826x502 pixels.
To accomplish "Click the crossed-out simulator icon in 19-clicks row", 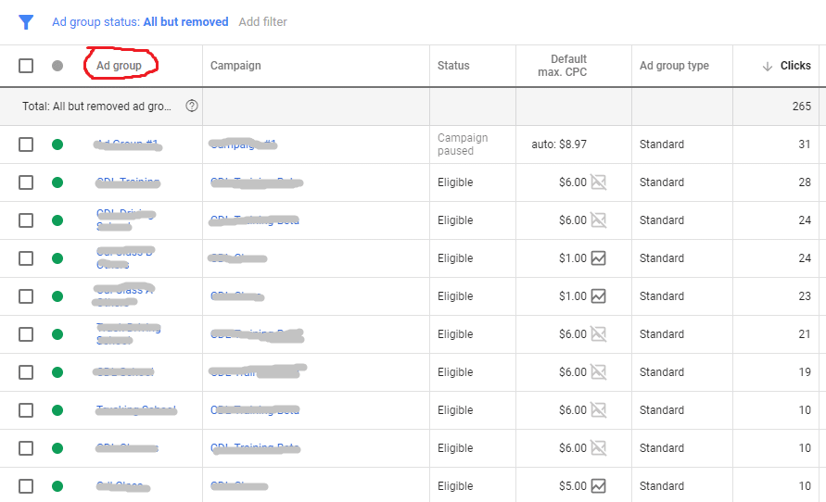I will (599, 372).
